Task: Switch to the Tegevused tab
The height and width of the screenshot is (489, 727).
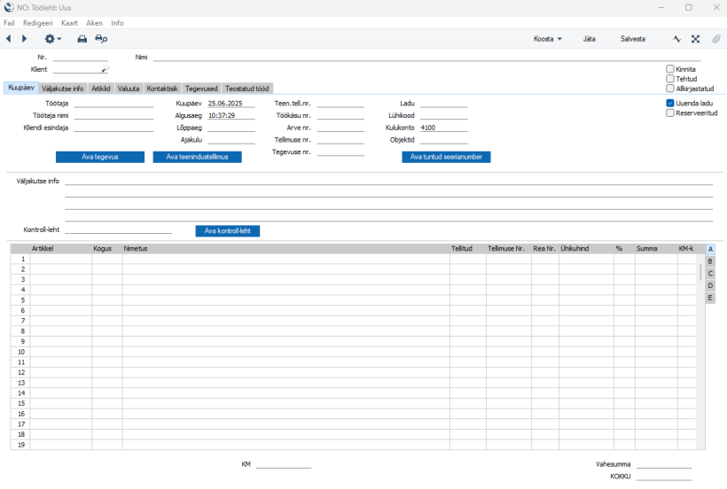Action: point(201,89)
